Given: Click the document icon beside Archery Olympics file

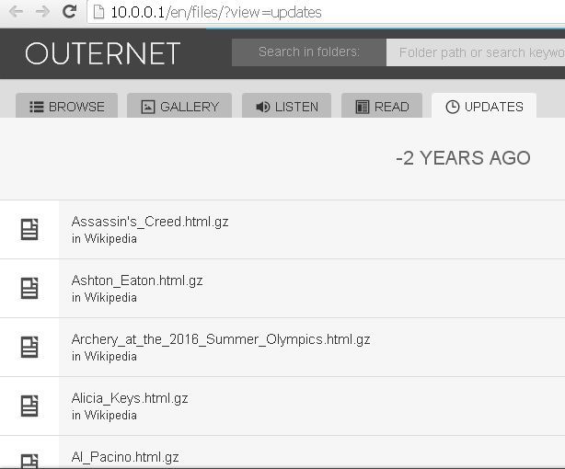Looking at the screenshot, I should 29,347.
